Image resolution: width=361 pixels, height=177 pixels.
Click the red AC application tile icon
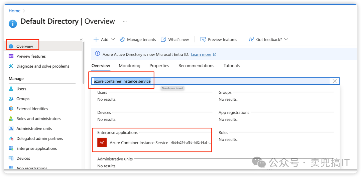click(102, 143)
